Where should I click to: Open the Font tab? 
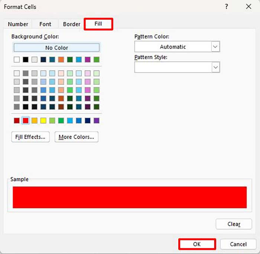click(45, 24)
